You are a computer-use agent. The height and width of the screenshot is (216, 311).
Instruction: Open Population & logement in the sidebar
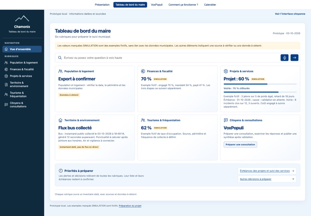(x=22, y=62)
